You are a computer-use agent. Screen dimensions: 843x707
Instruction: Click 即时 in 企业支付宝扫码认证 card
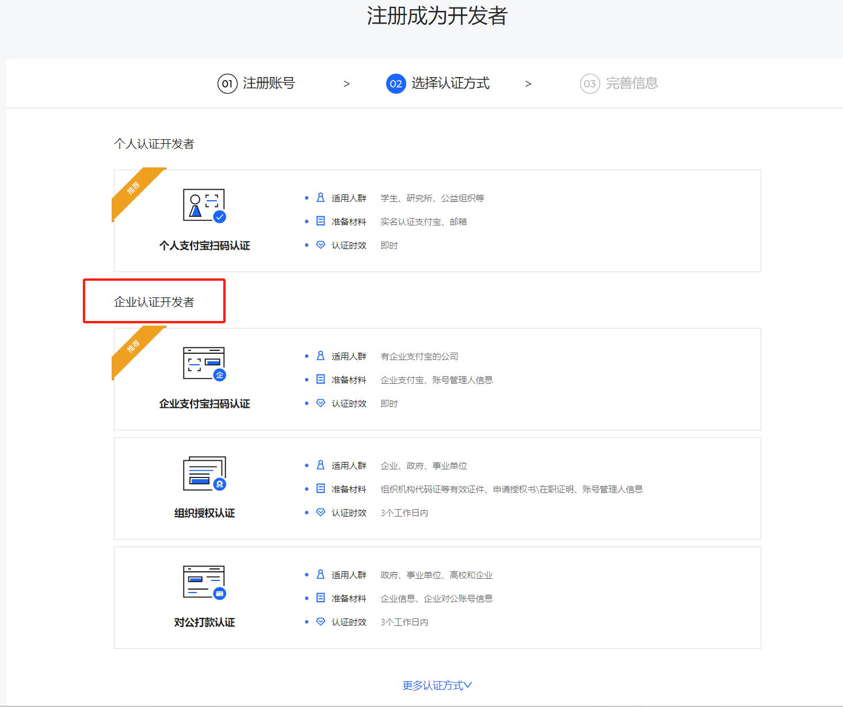[389, 403]
